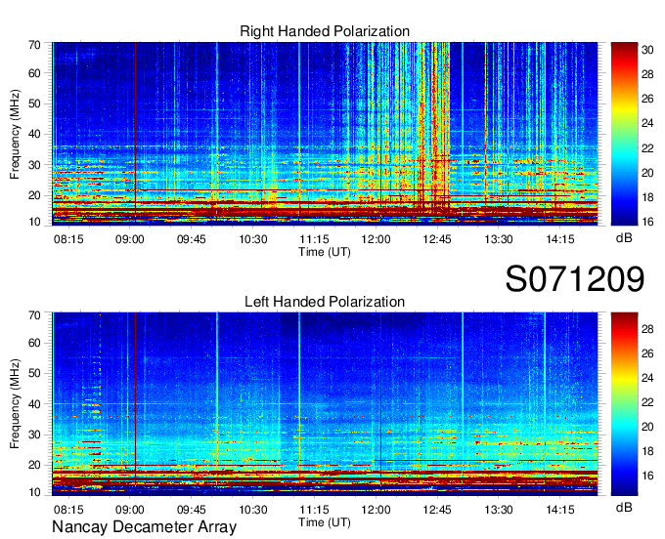
Task: Click the 50 MHz frequency tick on Right Handed plot
Action: 34,104
